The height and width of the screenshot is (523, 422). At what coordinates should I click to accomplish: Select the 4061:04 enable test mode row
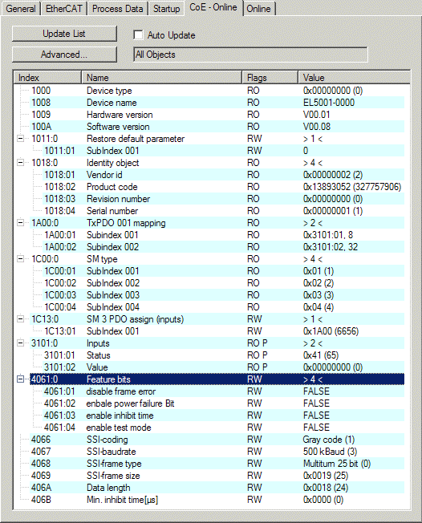pyautogui.click(x=224, y=427)
